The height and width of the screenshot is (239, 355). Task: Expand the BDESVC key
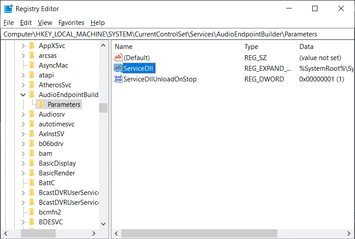tap(23, 222)
